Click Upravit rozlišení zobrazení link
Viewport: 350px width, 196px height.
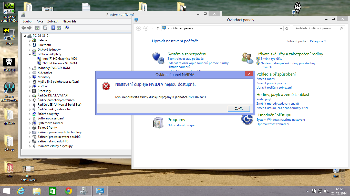coord(274,88)
